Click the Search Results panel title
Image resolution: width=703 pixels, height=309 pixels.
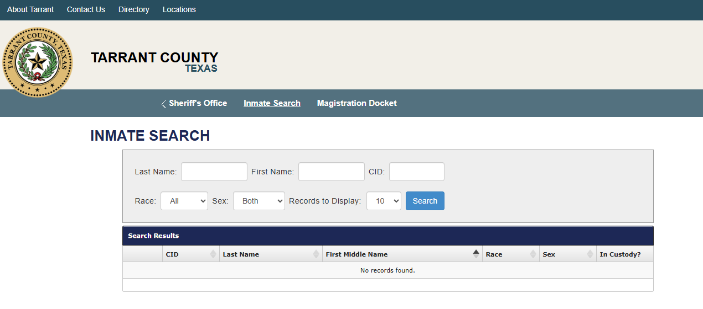pos(153,236)
